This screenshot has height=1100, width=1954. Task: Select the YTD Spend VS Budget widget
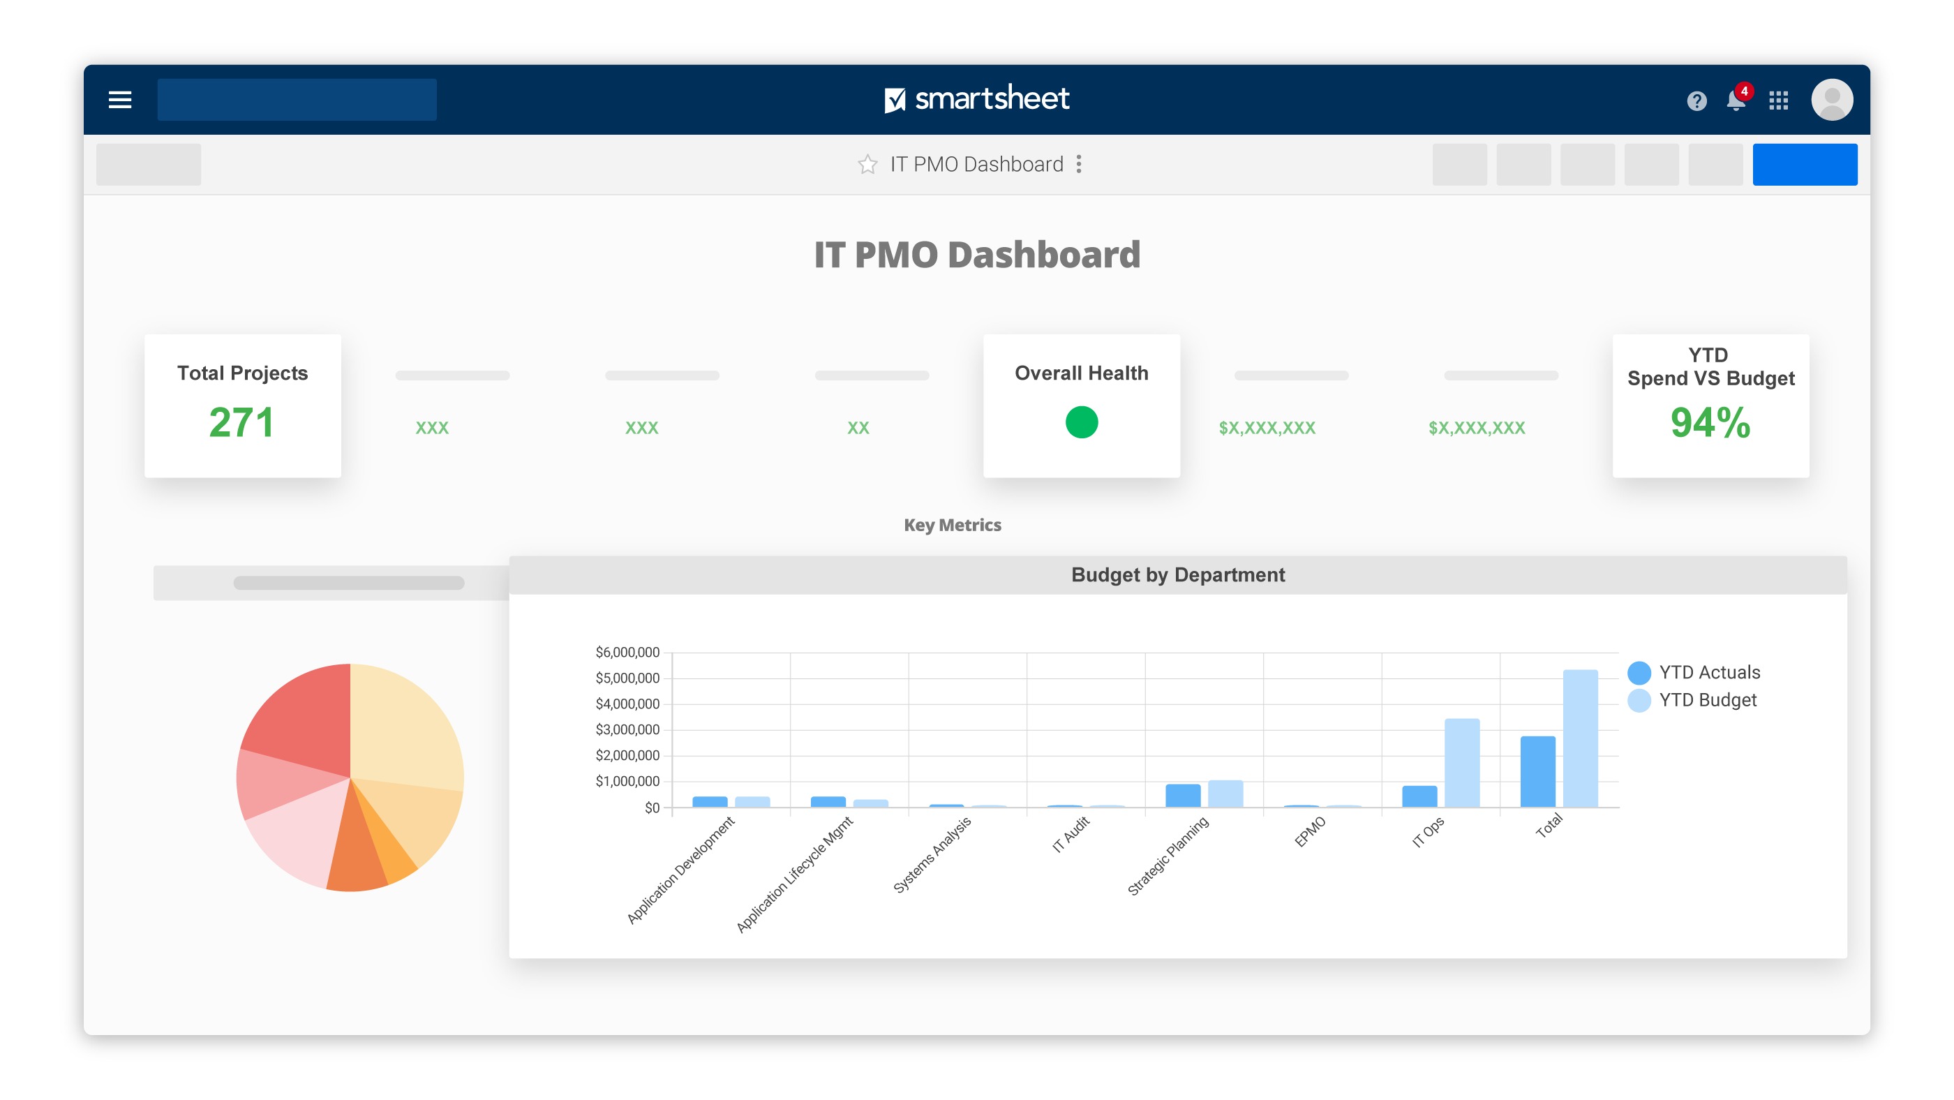(1710, 406)
